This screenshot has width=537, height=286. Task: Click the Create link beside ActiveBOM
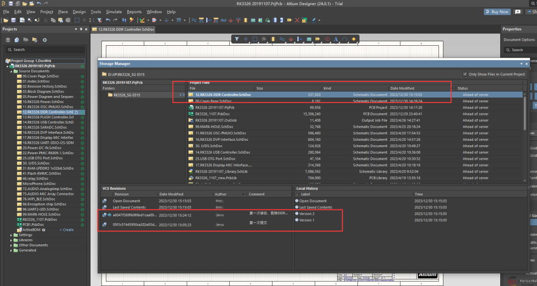pos(67,230)
